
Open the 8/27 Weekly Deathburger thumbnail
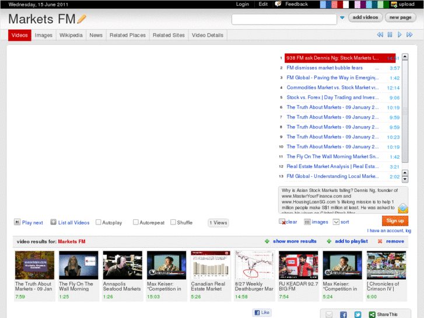click(254, 265)
